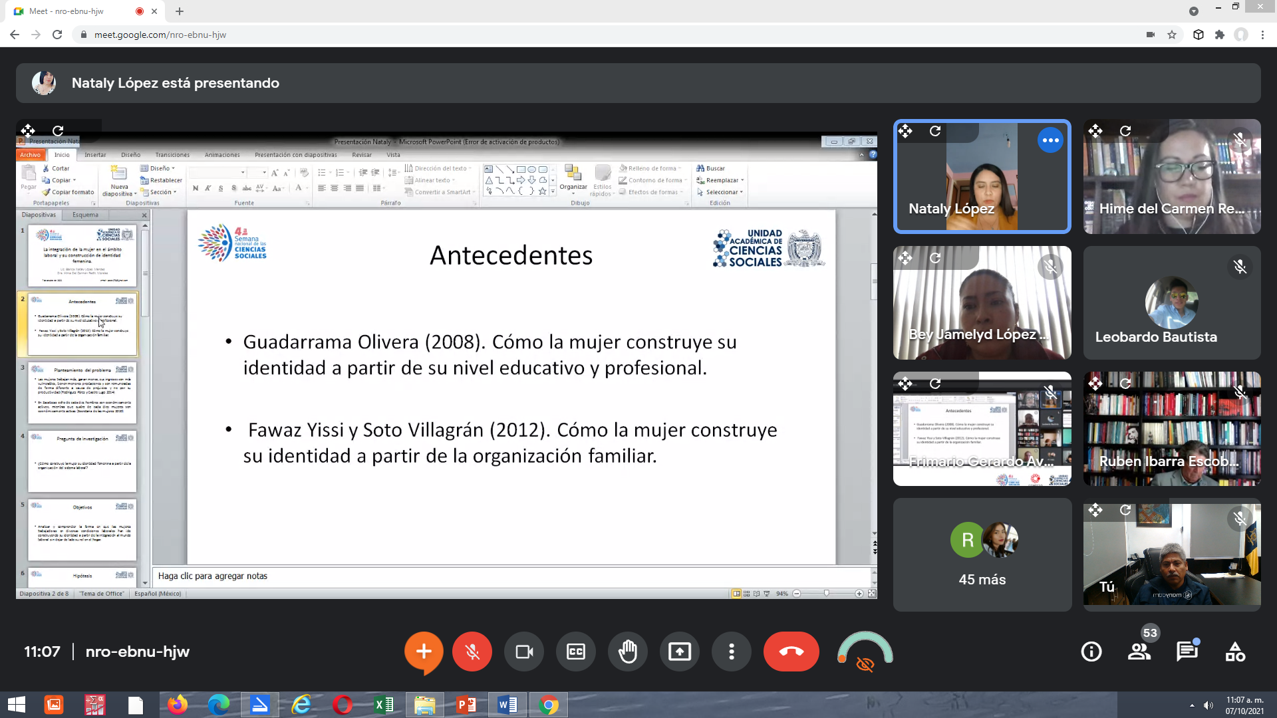Click refresh icon on Frimario Gerardo tile
The height and width of the screenshot is (718, 1277).
click(935, 384)
